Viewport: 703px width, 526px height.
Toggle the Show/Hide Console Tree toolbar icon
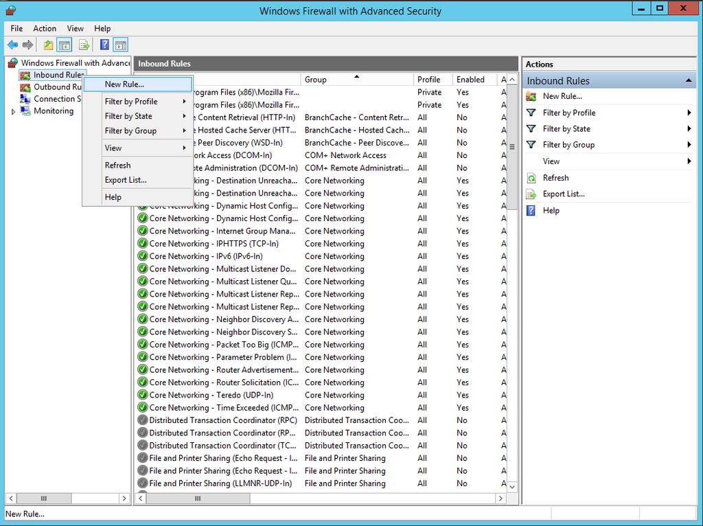click(65, 45)
